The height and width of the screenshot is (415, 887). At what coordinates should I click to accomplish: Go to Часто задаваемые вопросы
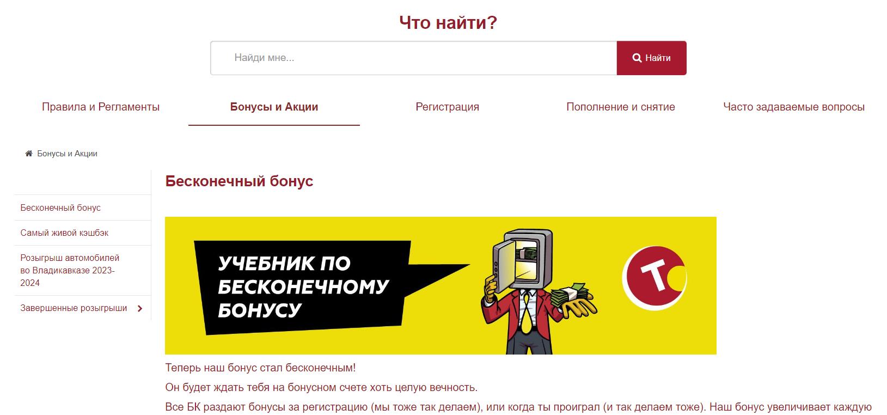tap(793, 107)
